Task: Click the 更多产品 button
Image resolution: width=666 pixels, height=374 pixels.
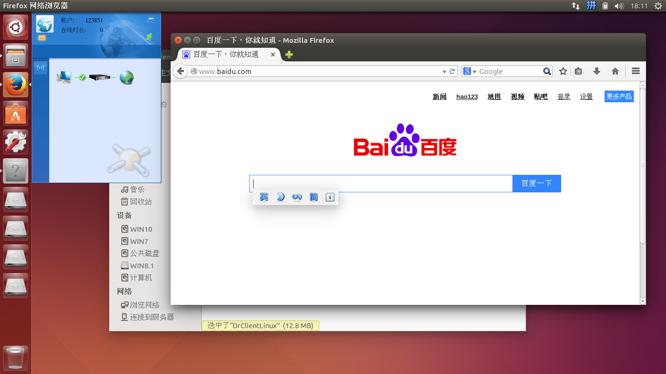Action: (x=619, y=96)
